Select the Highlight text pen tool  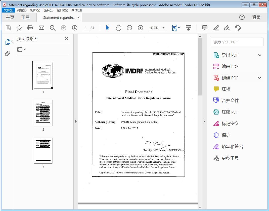216,28
